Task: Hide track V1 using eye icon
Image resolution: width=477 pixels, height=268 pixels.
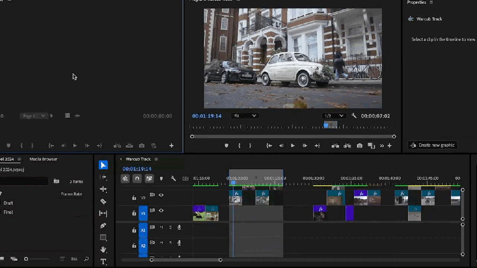Action: (x=161, y=211)
